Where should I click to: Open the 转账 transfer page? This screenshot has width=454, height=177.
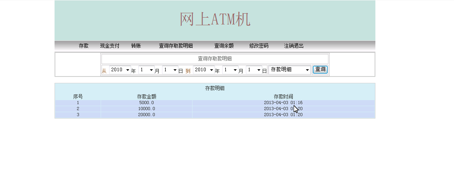pos(136,46)
